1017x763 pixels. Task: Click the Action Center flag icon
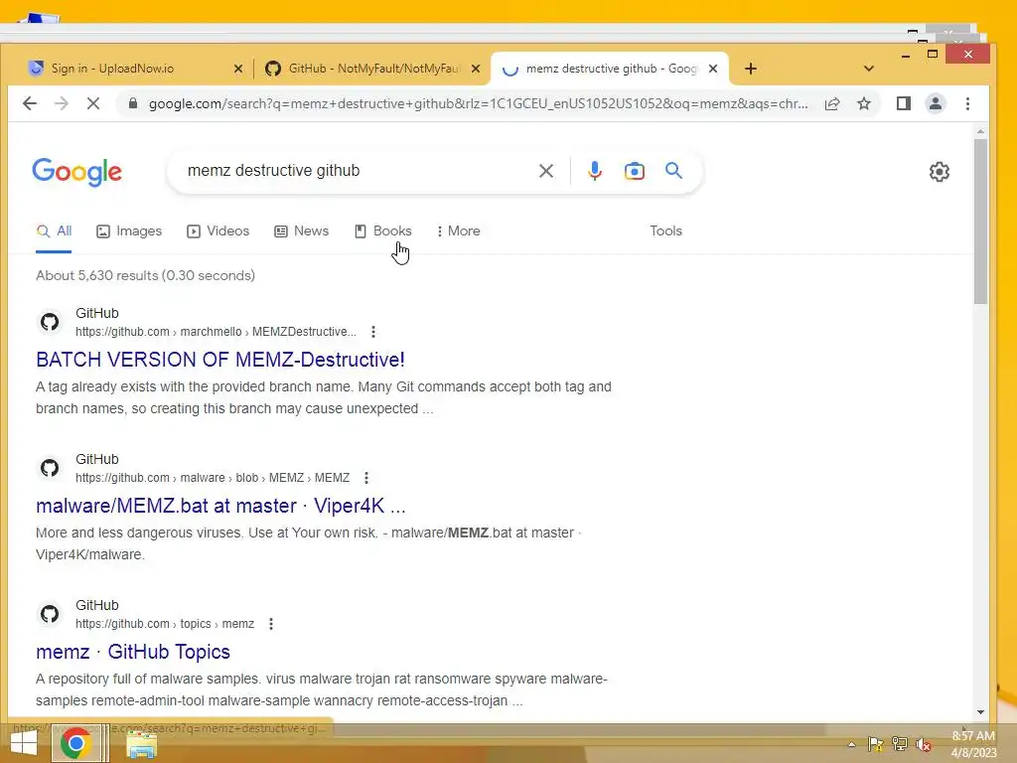876,744
